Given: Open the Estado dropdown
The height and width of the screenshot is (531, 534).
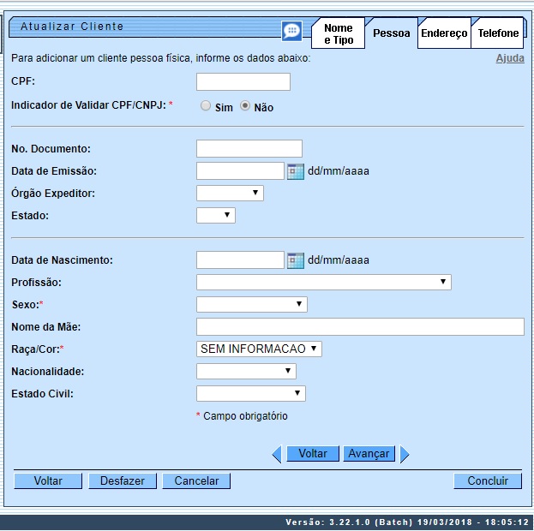Looking at the screenshot, I should click(x=216, y=215).
